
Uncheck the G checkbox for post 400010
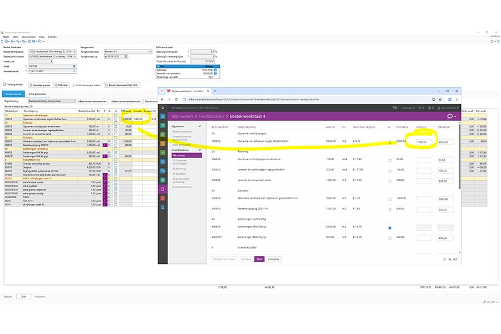pos(389,228)
